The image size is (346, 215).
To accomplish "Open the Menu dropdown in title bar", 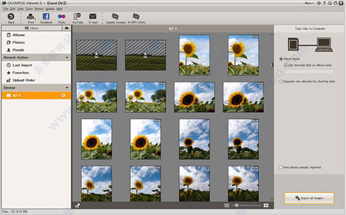I will tap(309, 3).
